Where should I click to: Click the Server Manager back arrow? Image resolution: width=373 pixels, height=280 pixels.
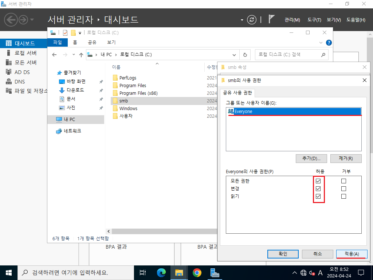tap(11, 20)
